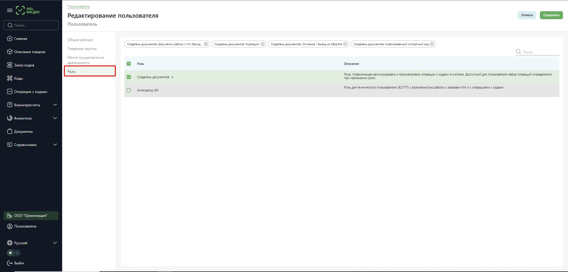
Task: Remove the Агрегированный импортный код chip
Action: coord(432,44)
